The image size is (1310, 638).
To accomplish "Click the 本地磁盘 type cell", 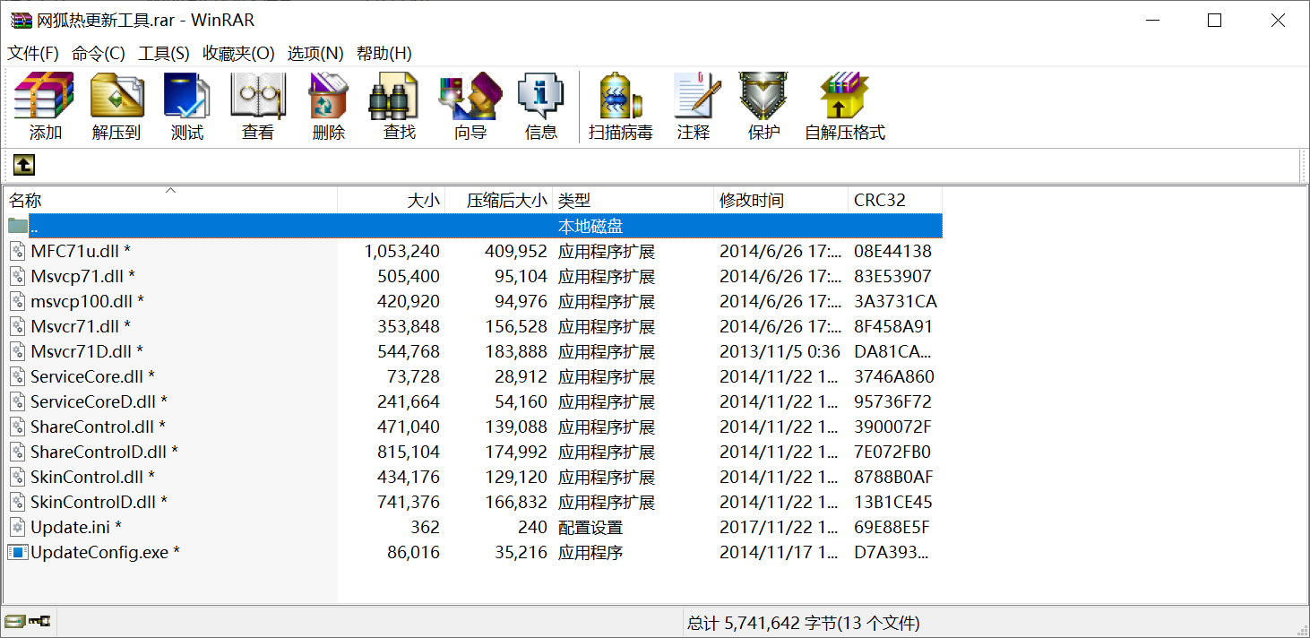I will pyautogui.click(x=590, y=226).
